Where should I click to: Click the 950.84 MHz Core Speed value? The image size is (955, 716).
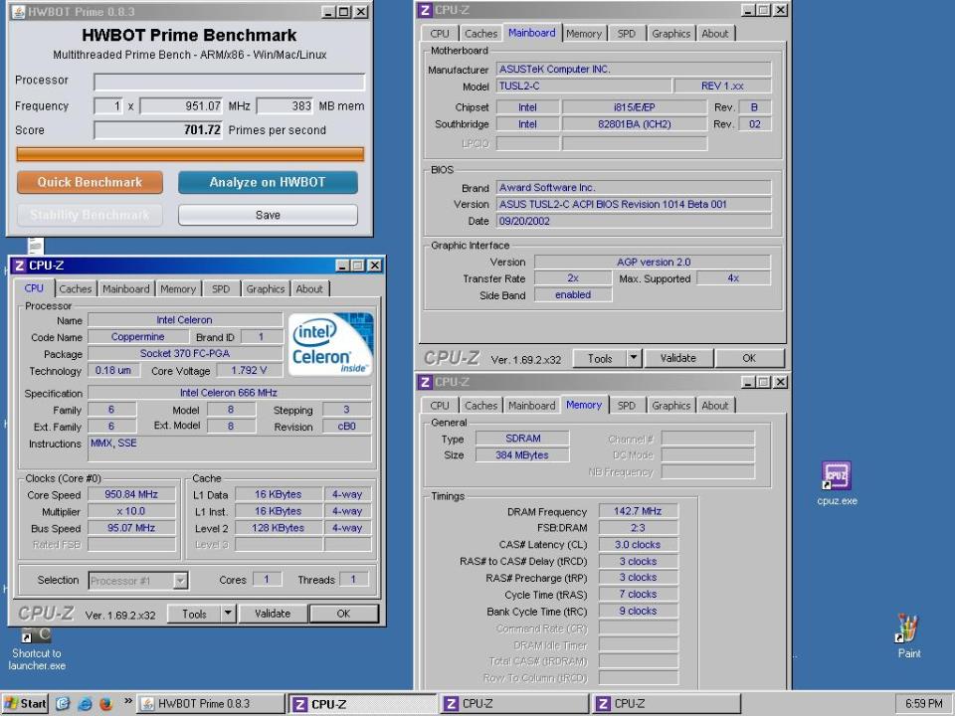[x=131, y=494]
